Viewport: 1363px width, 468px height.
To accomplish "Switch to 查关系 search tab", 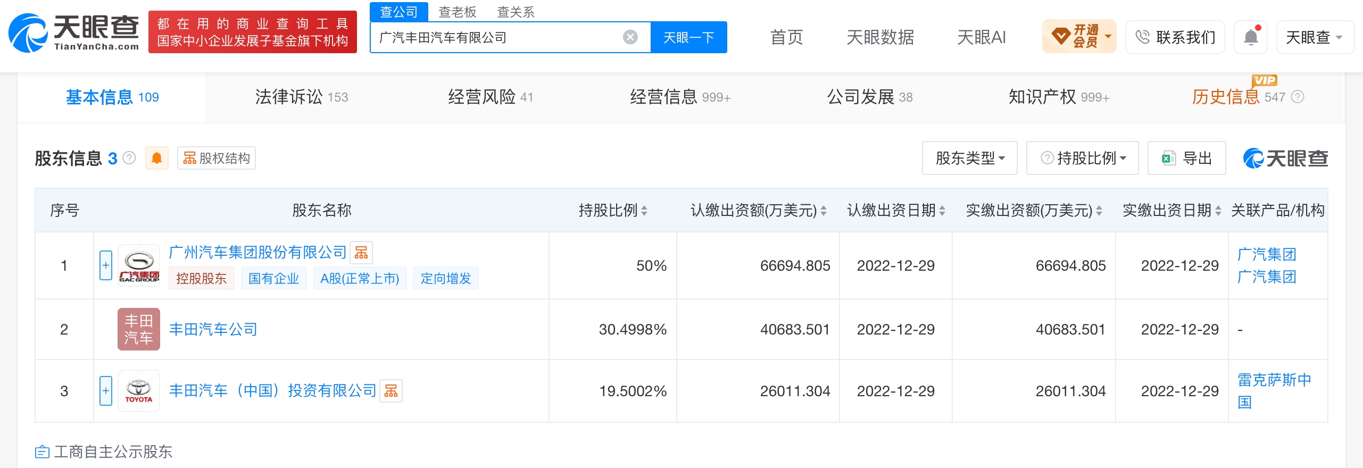I will coord(516,12).
